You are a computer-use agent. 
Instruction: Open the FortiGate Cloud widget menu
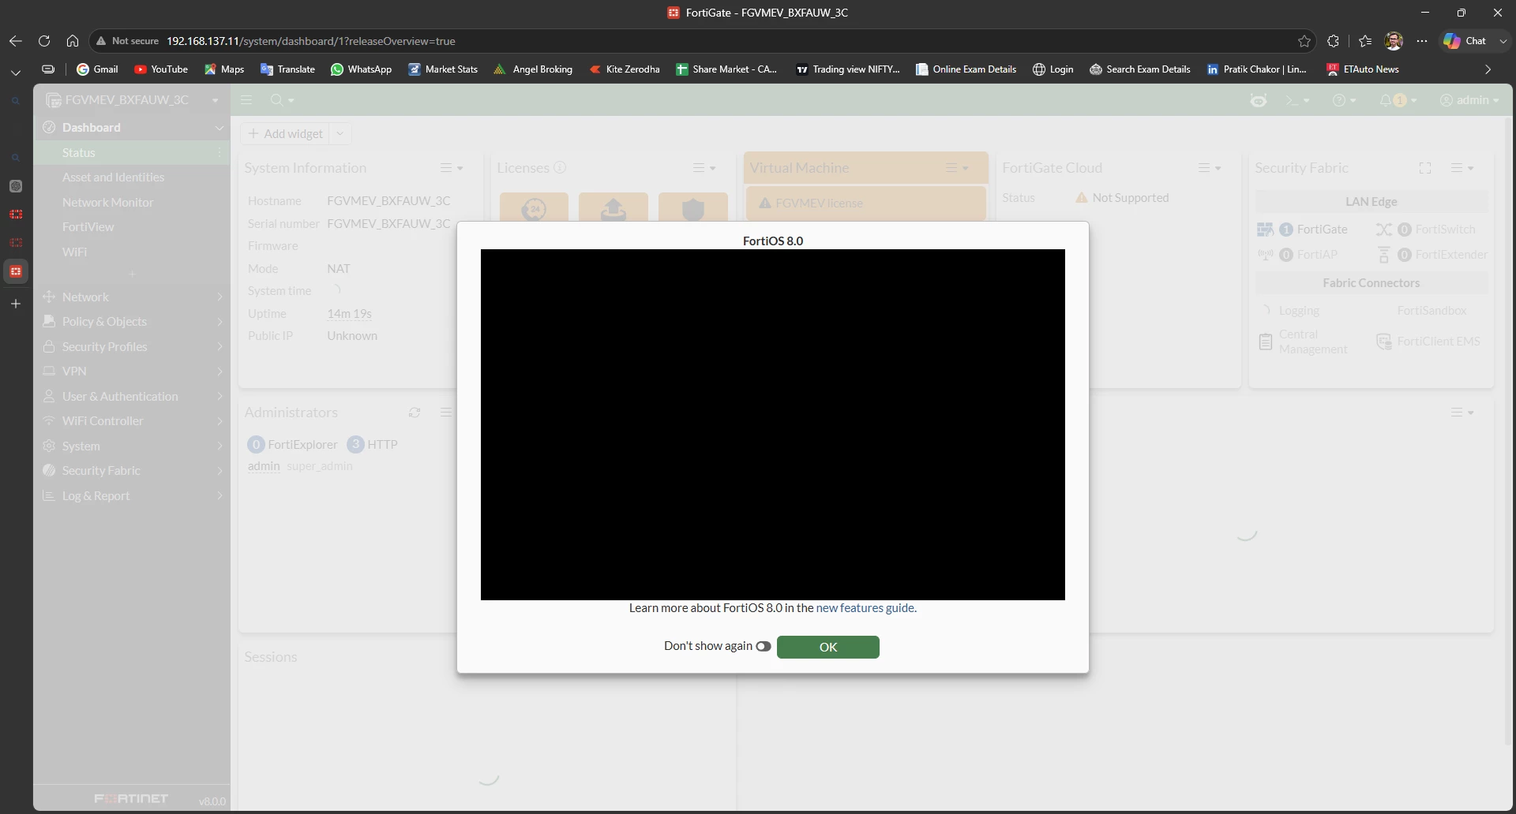point(1210,168)
